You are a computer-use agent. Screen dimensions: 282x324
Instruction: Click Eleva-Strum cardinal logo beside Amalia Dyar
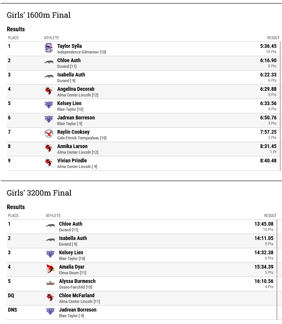point(50,268)
